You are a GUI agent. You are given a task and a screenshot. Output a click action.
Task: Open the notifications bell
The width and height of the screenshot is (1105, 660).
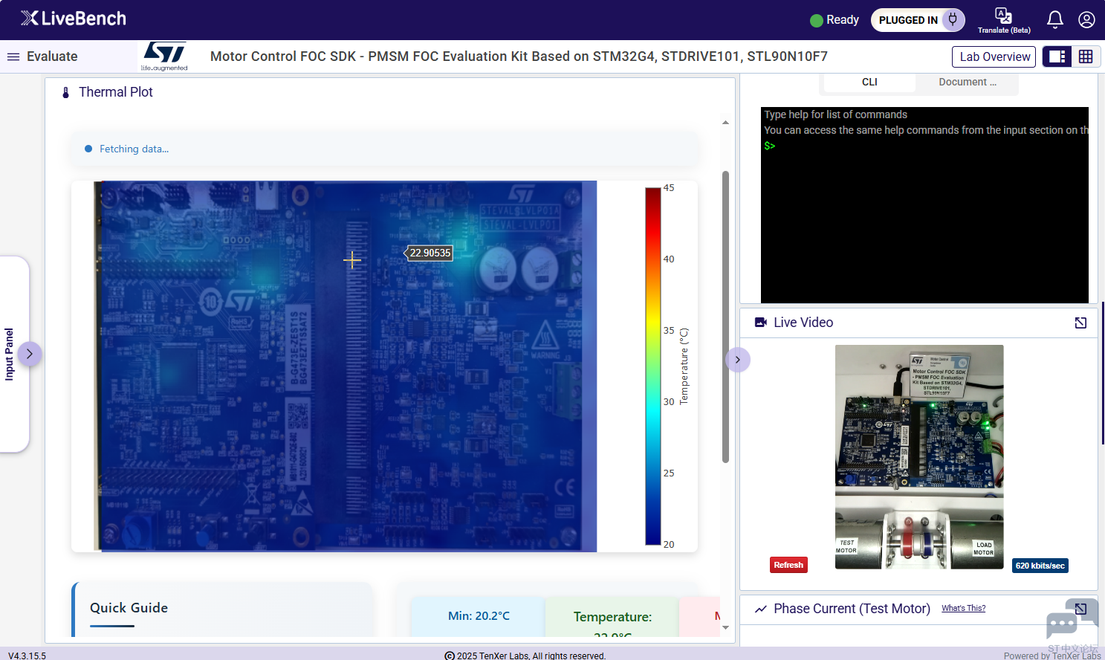pyautogui.click(x=1055, y=19)
